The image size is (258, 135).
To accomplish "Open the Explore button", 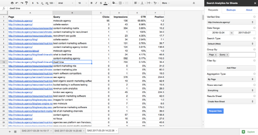I will (248, 132).
